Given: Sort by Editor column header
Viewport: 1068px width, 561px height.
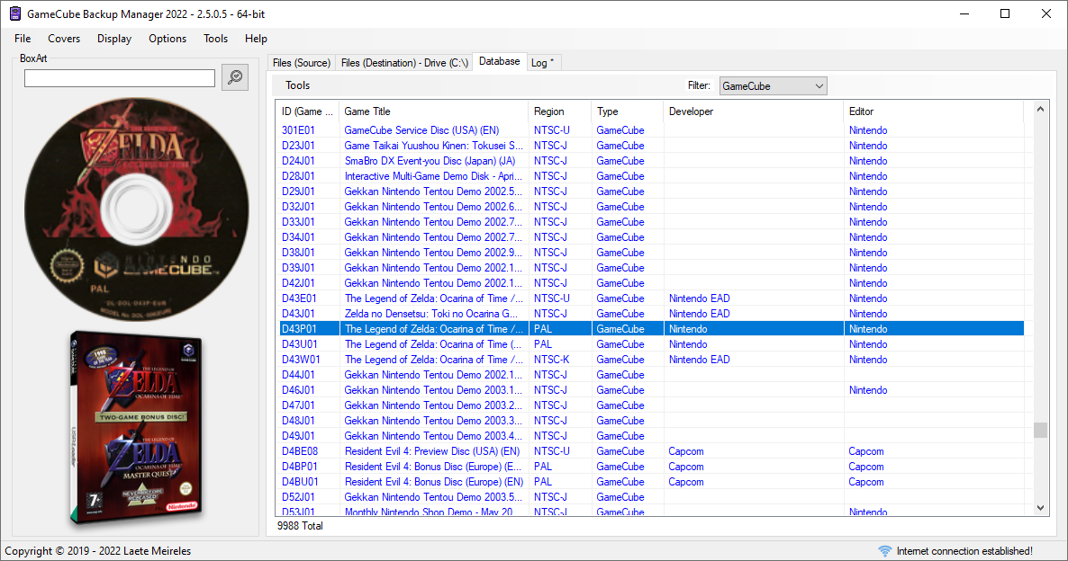Looking at the screenshot, I should (x=933, y=111).
